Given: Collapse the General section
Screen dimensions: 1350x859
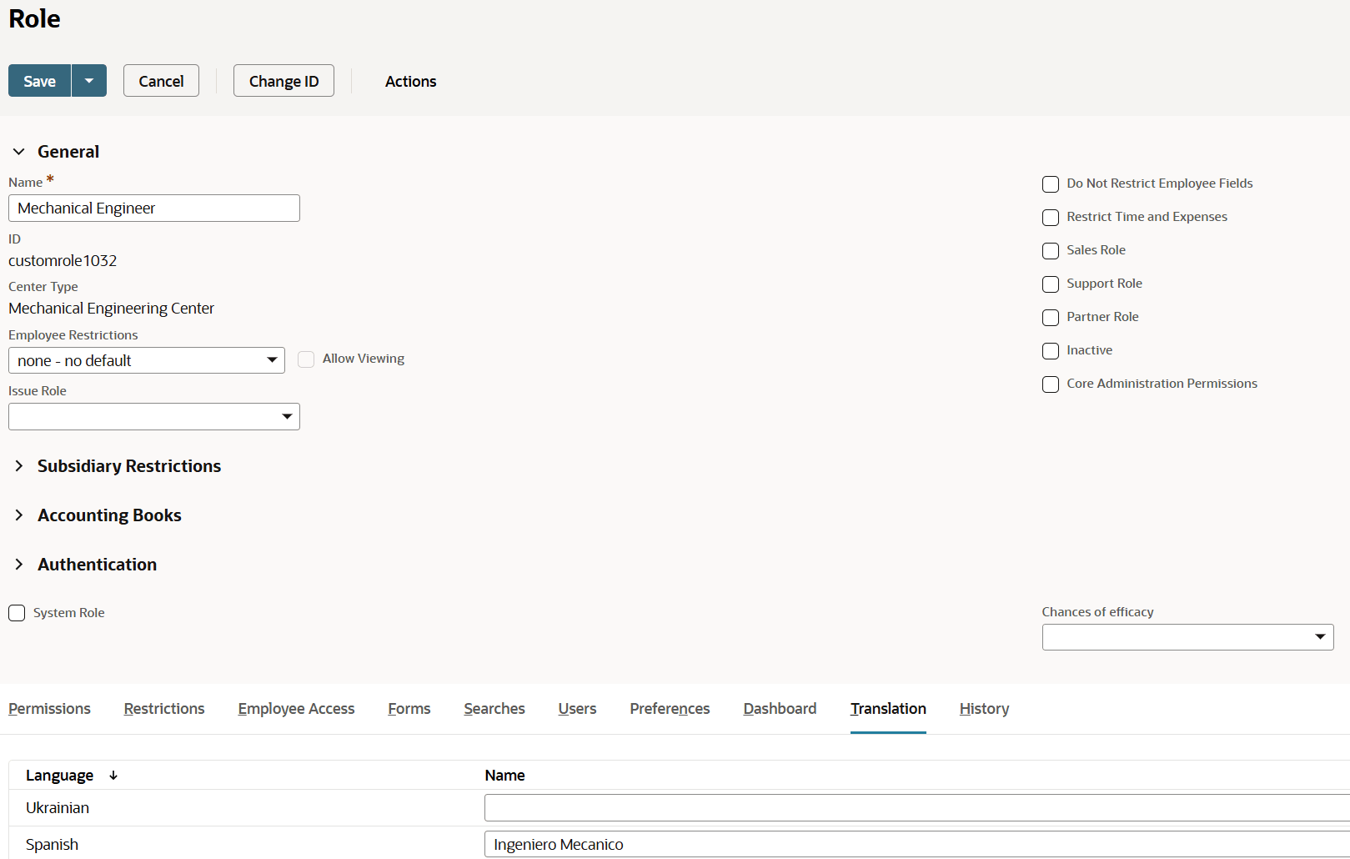Looking at the screenshot, I should tap(19, 152).
